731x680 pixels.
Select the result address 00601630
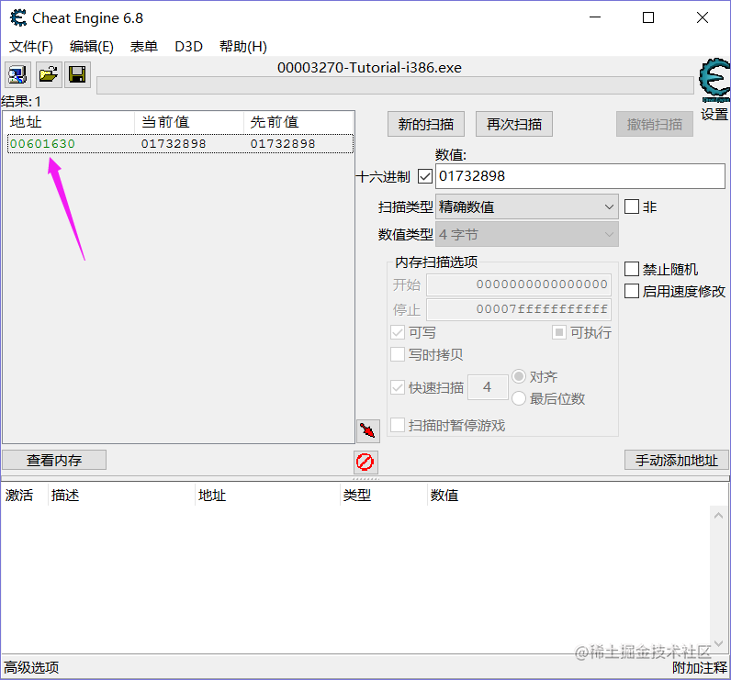pos(42,143)
